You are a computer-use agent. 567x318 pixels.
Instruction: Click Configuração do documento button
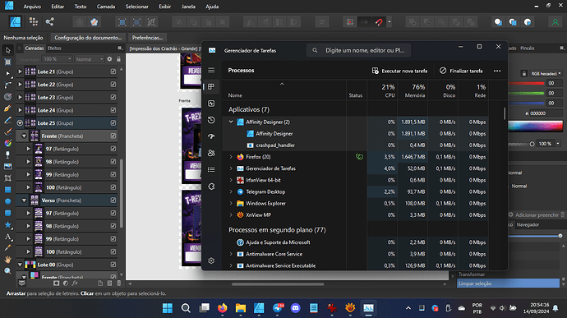[88, 38]
